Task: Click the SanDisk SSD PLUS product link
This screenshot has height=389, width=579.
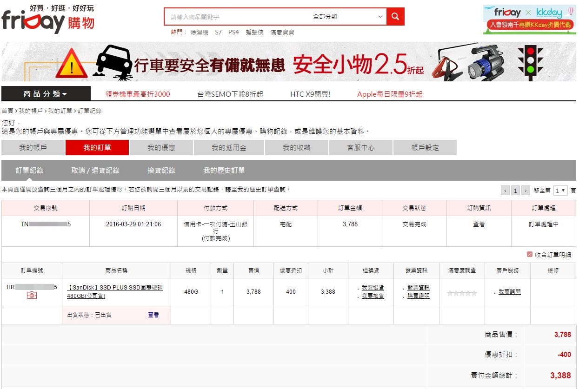Action: point(115,291)
